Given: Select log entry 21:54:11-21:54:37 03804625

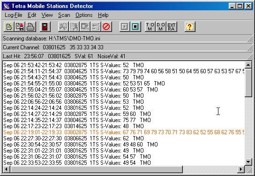Looking at the screenshot, I should point(124,71).
